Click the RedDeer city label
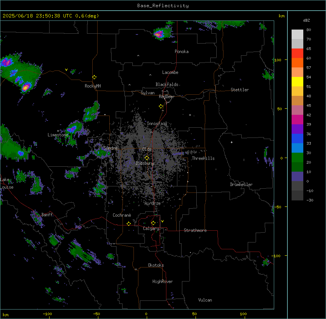This screenshot has width=326, height=319. 166,97
